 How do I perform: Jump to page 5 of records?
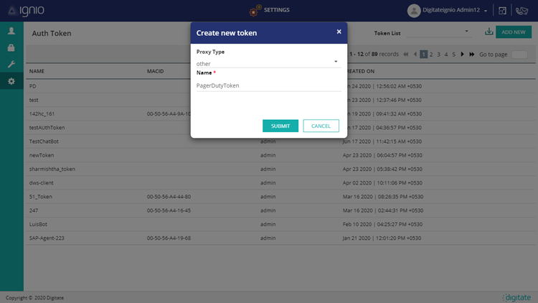pos(453,54)
